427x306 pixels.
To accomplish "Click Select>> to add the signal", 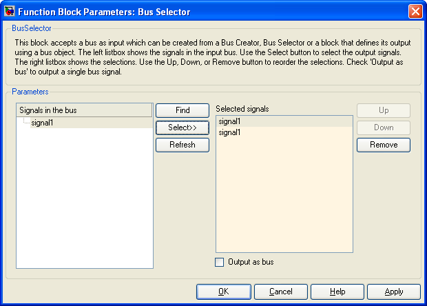I will pyautogui.click(x=183, y=127).
